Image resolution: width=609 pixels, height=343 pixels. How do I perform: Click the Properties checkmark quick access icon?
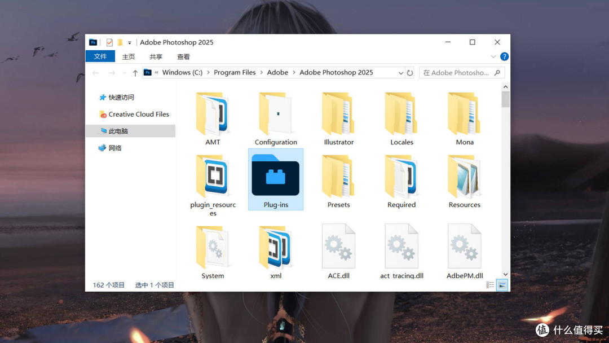coord(109,42)
